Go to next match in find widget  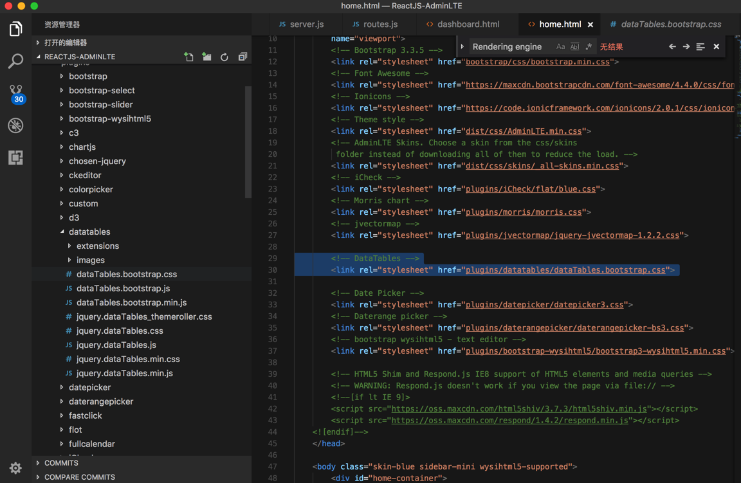click(x=686, y=47)
